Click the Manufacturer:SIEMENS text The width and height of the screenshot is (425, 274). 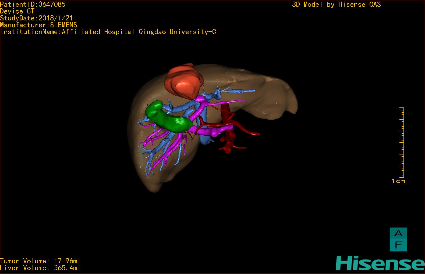tap(38, 25)
